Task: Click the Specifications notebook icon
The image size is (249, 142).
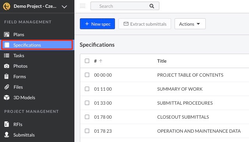Action: (7, 45)
